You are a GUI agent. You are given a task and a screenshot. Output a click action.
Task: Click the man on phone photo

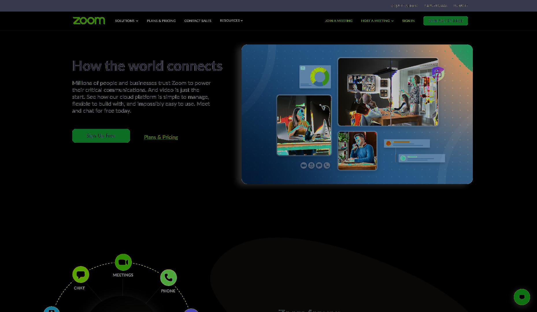point(358,151)
